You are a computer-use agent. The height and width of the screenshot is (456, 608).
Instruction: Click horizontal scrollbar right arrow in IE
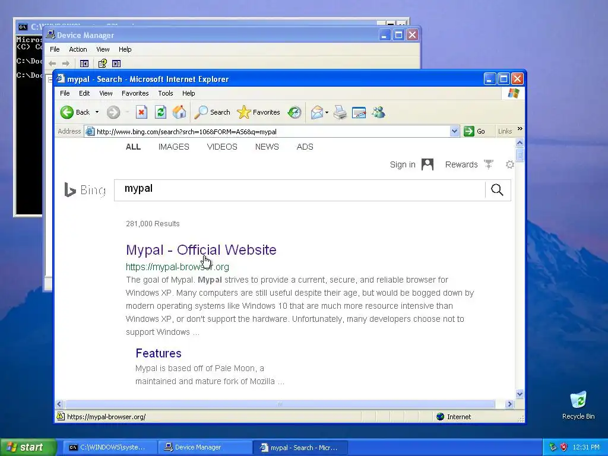click(509, 404)
